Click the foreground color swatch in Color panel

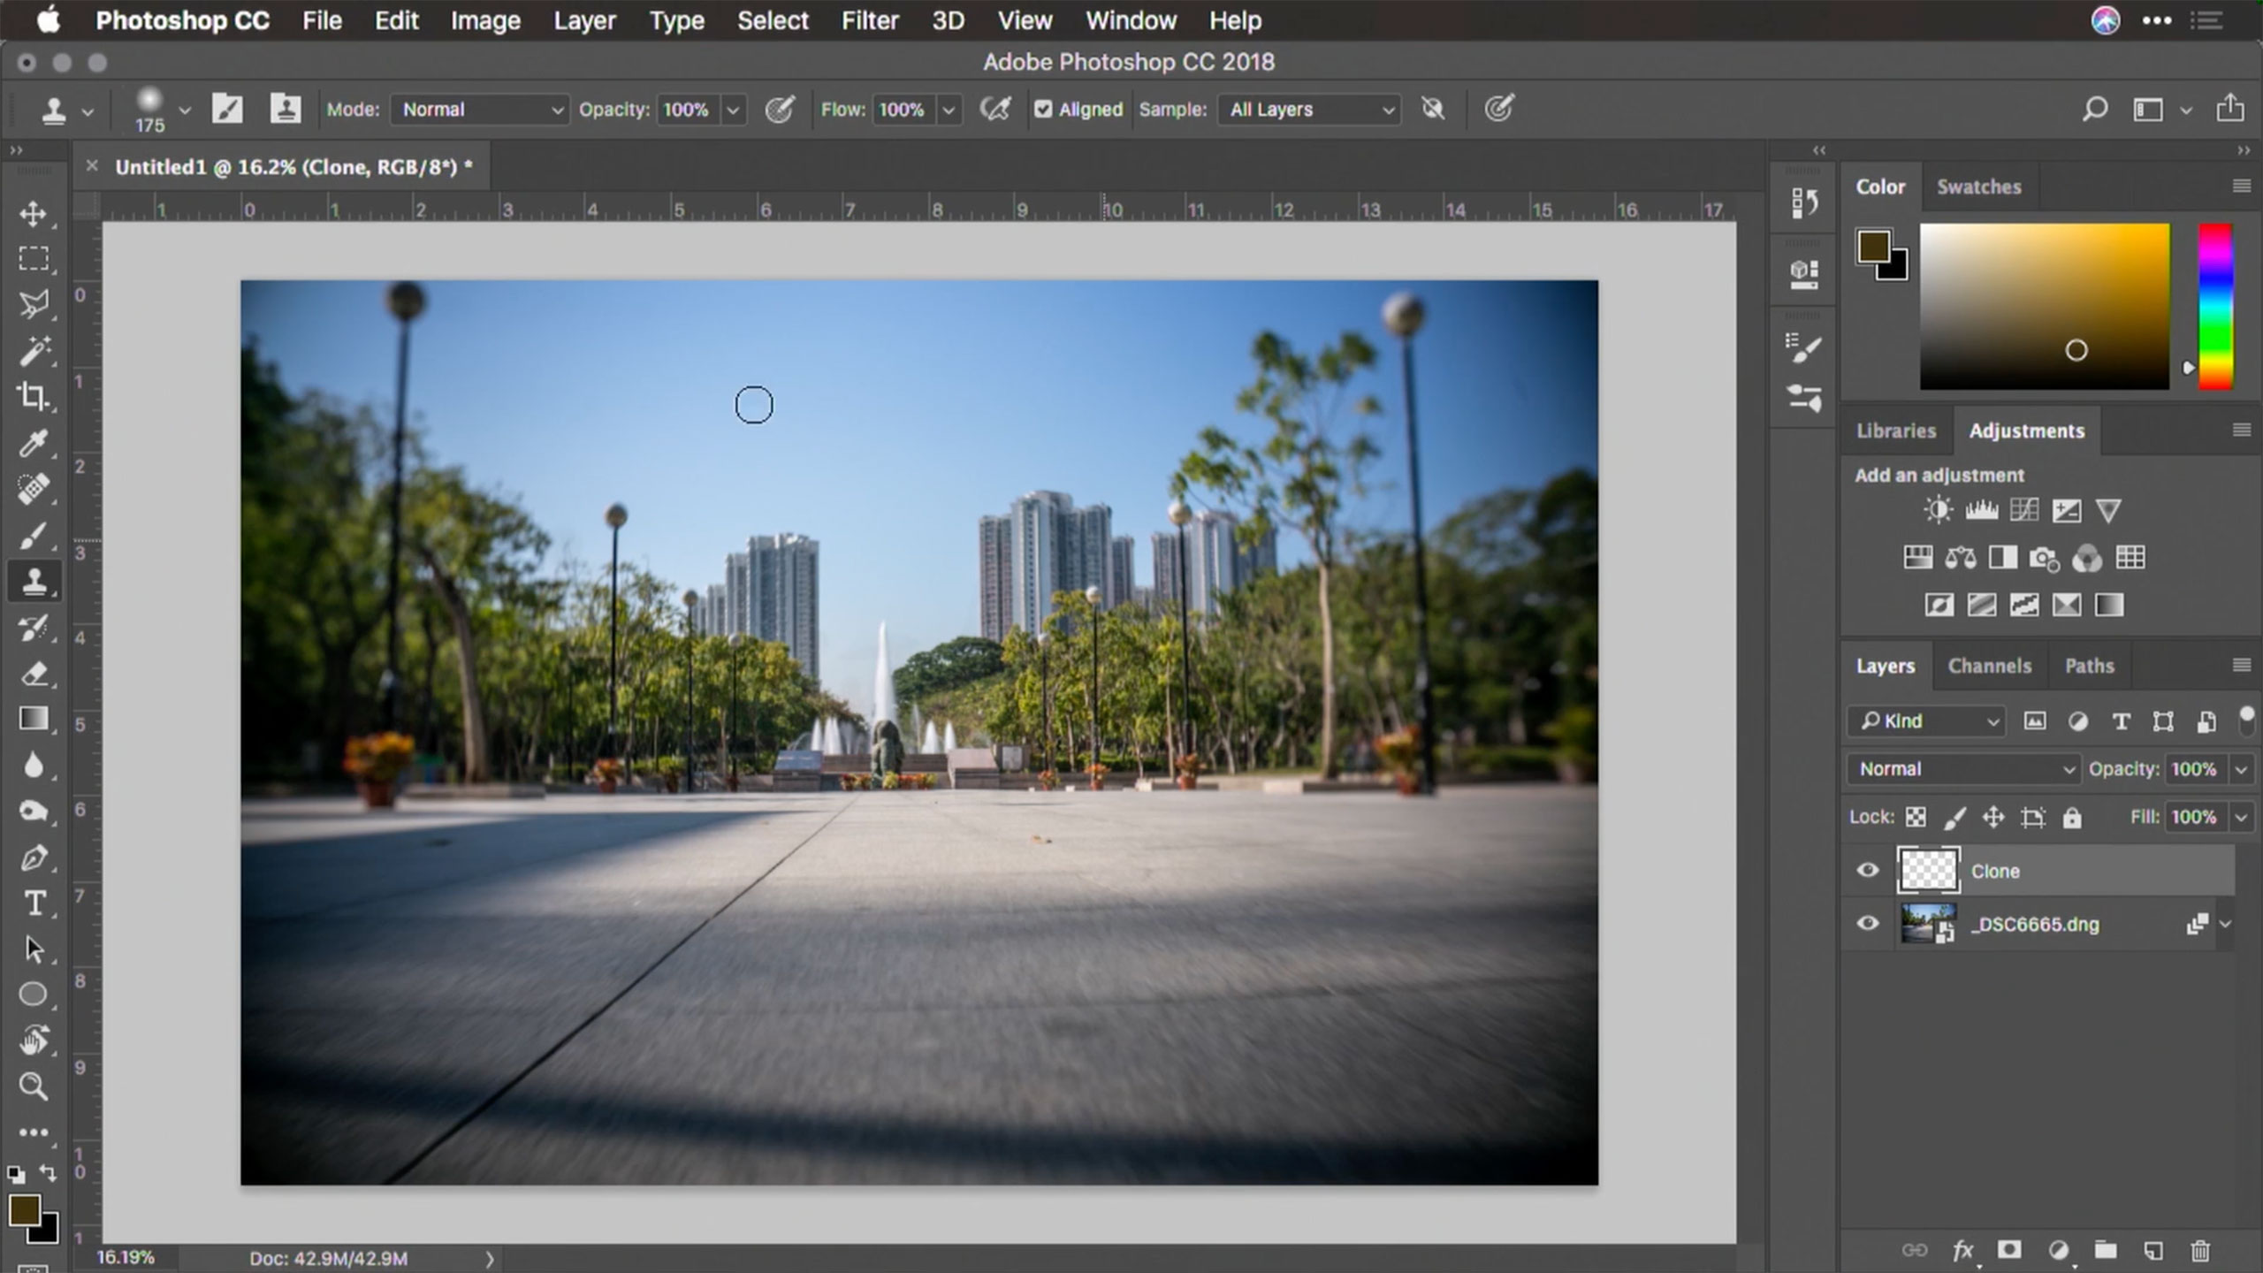pyautogui.click(x=1873, y=247)
